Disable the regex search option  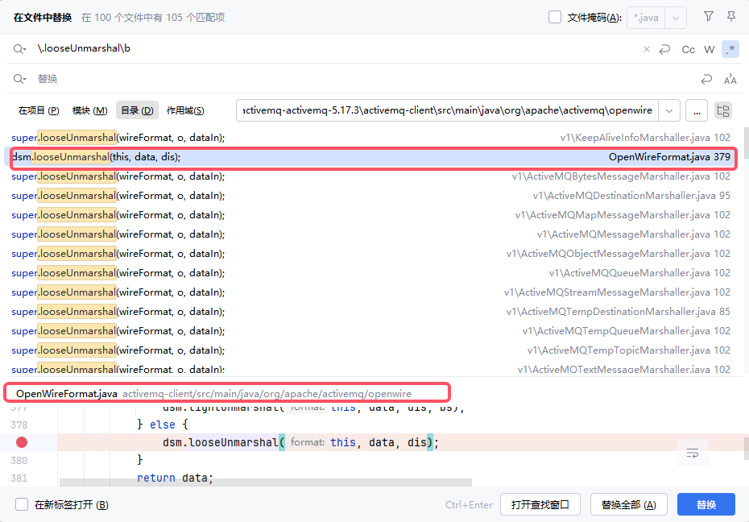[x=730, y=49]
